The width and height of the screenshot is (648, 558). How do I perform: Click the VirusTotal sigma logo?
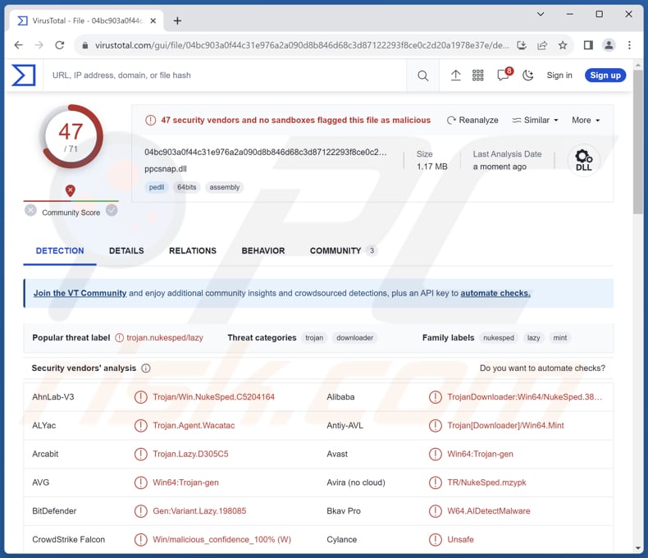[x=24, y=75]
